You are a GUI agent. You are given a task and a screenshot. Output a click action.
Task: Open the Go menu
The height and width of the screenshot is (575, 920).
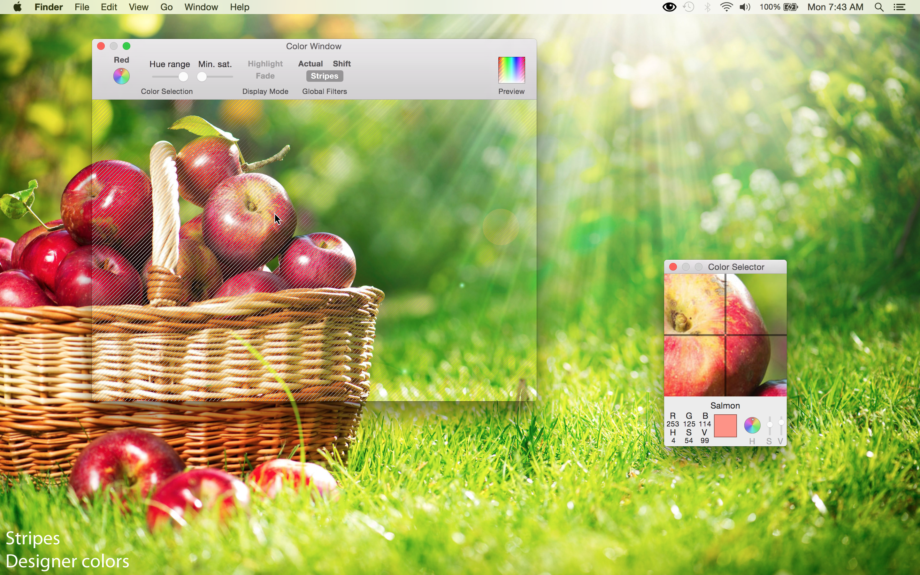pyautogui.click(x=166, y=7)
